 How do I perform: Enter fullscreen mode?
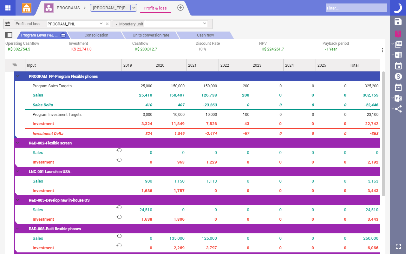[398, 246]
